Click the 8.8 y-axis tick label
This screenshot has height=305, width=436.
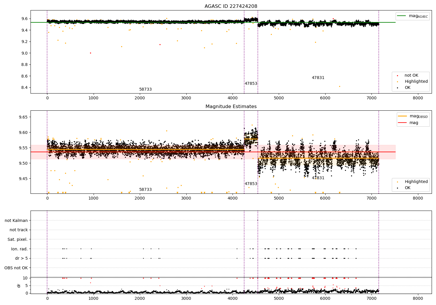[24, 65]
